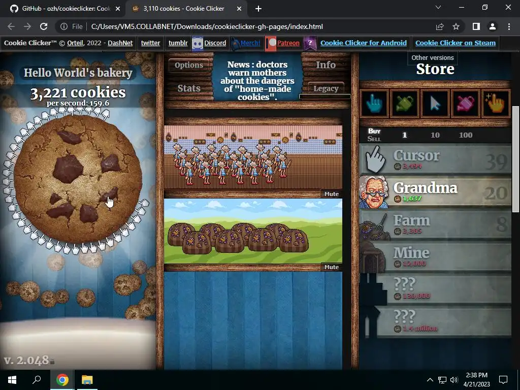Open Chrome's three-dot menu

pos(509,26)
